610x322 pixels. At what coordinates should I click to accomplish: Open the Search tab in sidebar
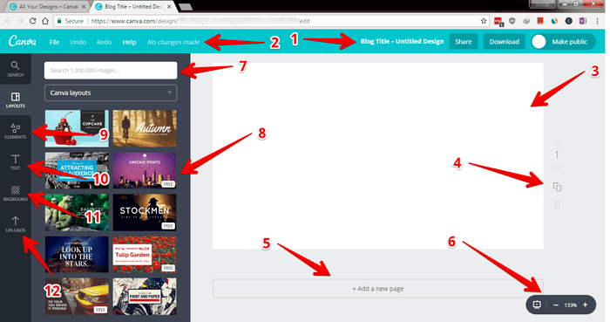(15, 69)
